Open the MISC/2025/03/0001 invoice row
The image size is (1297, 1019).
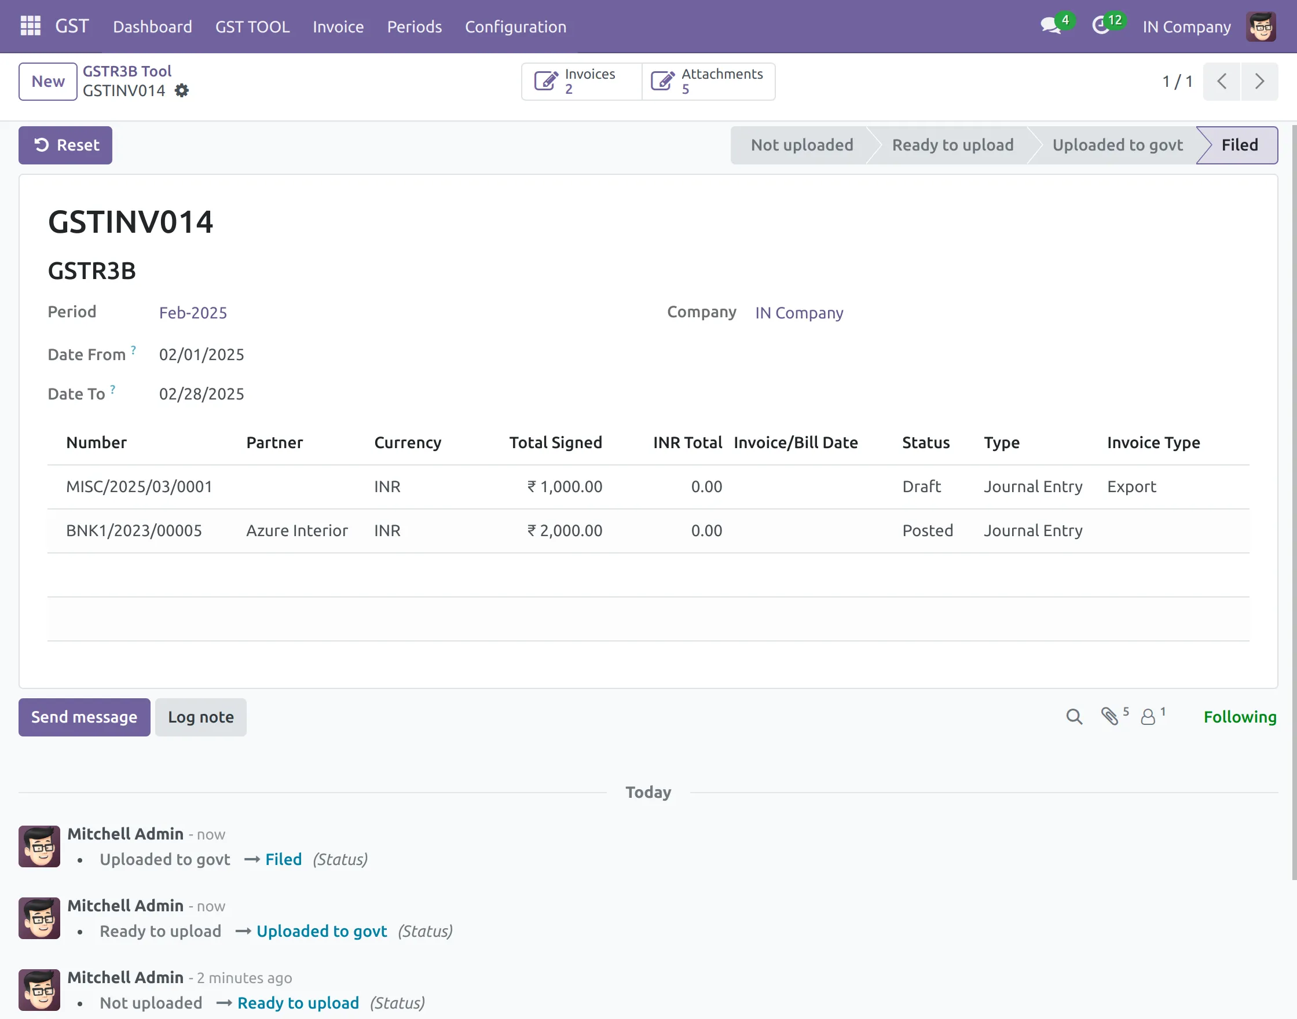(139, 487)
